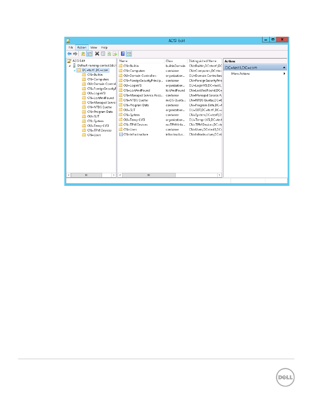Toggle Show/Hide Console Tree toolbar icon

[89, 54]
